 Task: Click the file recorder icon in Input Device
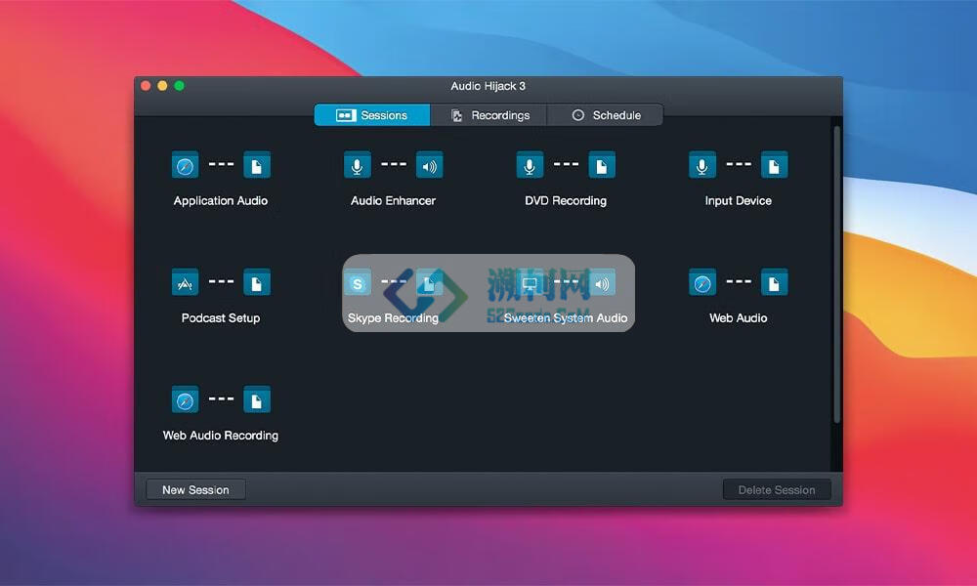[x=775, y=166]
